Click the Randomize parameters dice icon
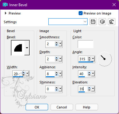 (x=102, y=22)
